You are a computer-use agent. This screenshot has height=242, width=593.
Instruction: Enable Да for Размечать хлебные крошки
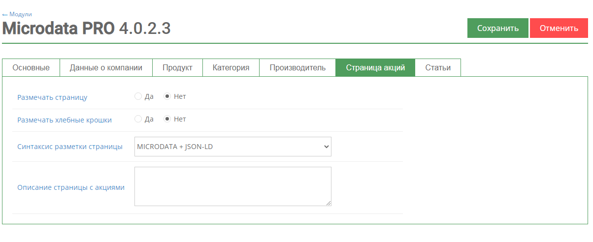pos(138,119)
